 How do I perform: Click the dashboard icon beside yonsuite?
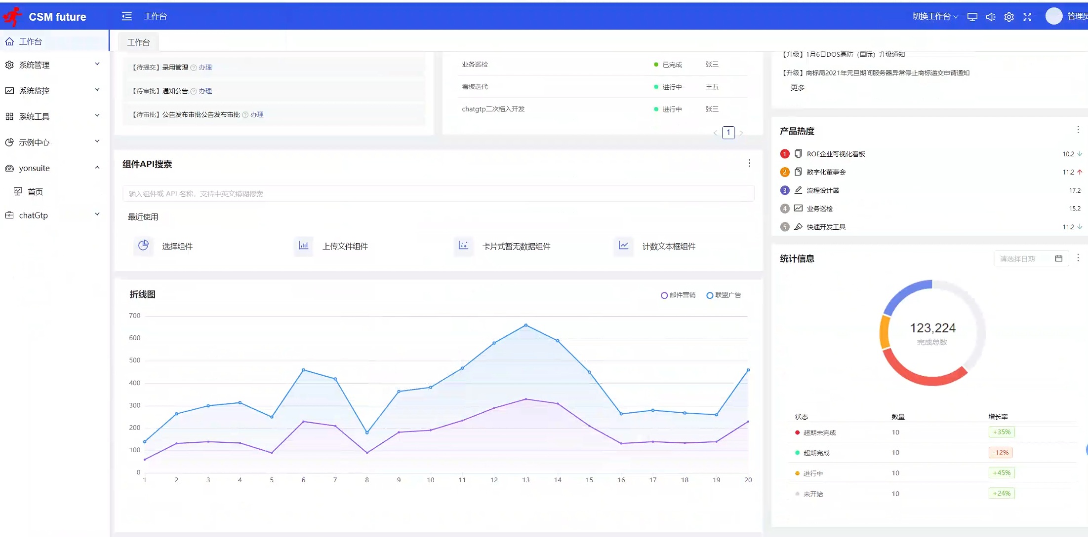(9, 168)
